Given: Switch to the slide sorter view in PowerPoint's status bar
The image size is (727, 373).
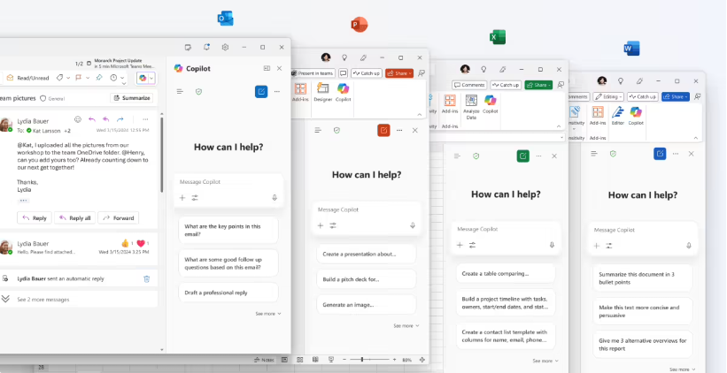Looking at the screenshot, I should point(300,360).
